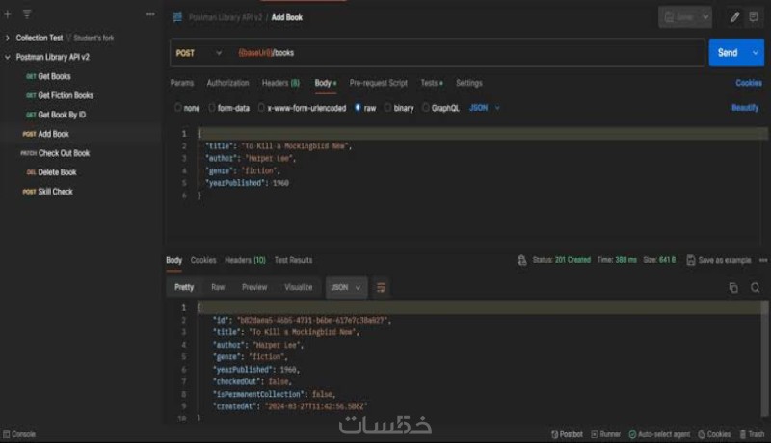
Task: Expand the Collection Test collection
Action: (8, 38)
